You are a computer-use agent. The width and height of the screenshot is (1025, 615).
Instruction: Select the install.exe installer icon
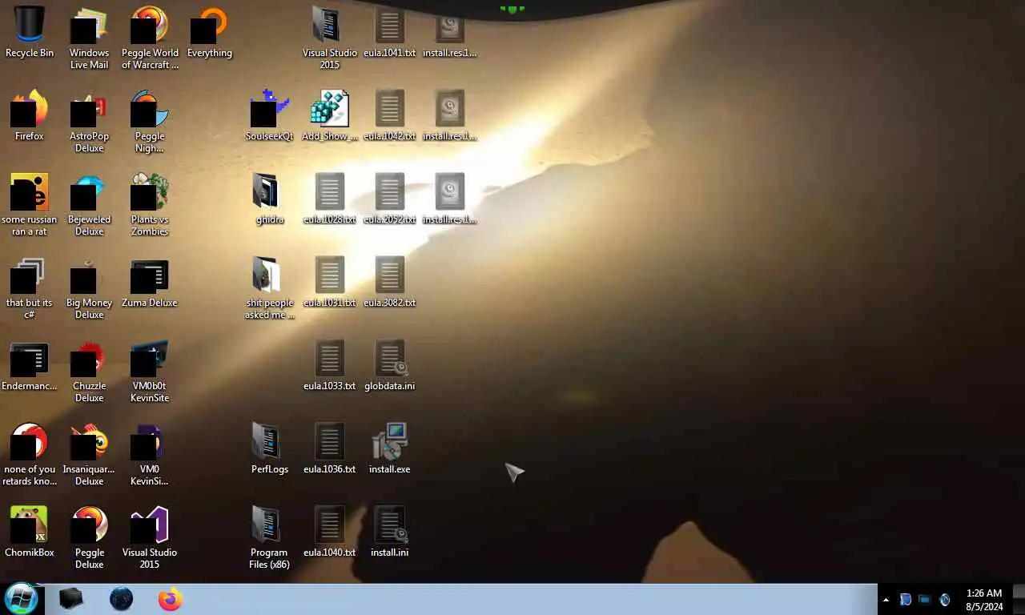click(390, 448)
